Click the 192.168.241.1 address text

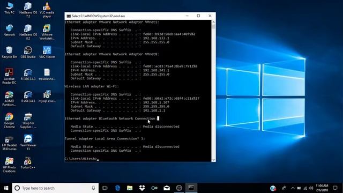pos(156,70)
